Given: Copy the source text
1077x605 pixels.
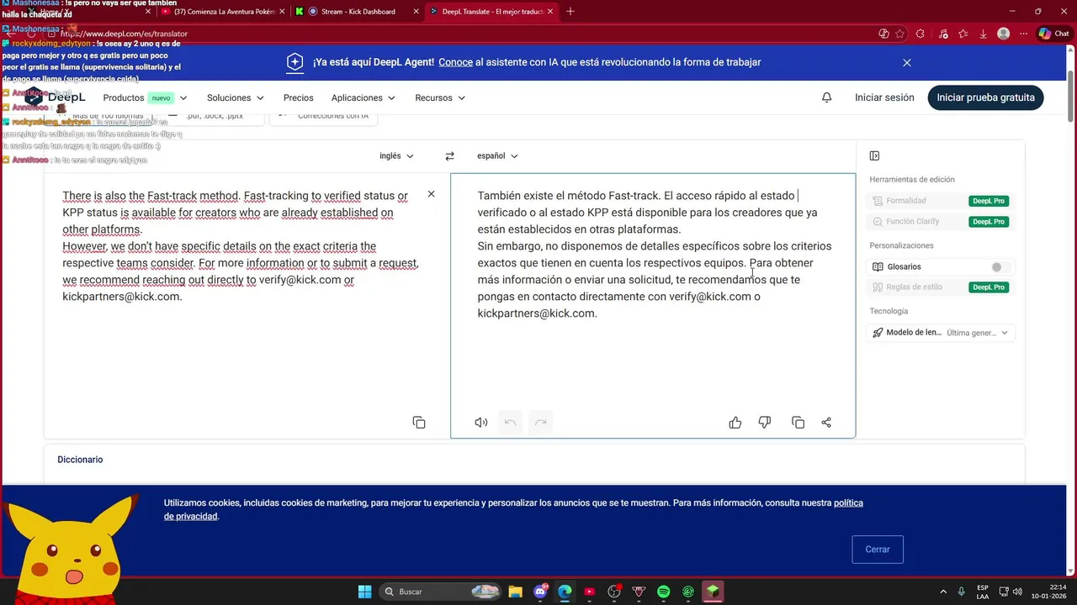Looking at the screenshot, I should pyautogui.click(x=419, y=423).
